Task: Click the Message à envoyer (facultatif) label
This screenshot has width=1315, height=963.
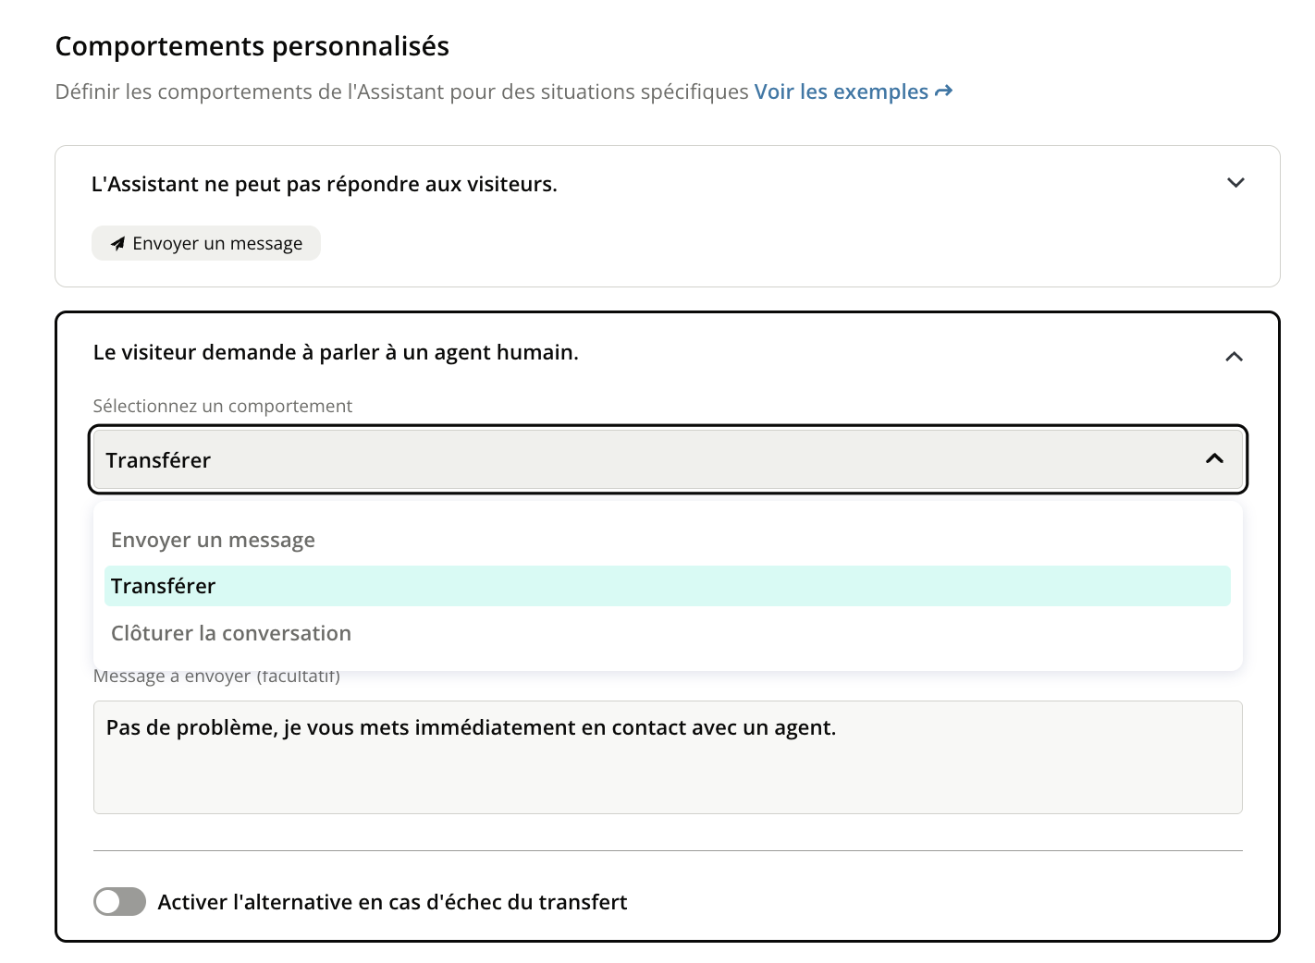Action: pyautogui.click(x=216, y=677)
